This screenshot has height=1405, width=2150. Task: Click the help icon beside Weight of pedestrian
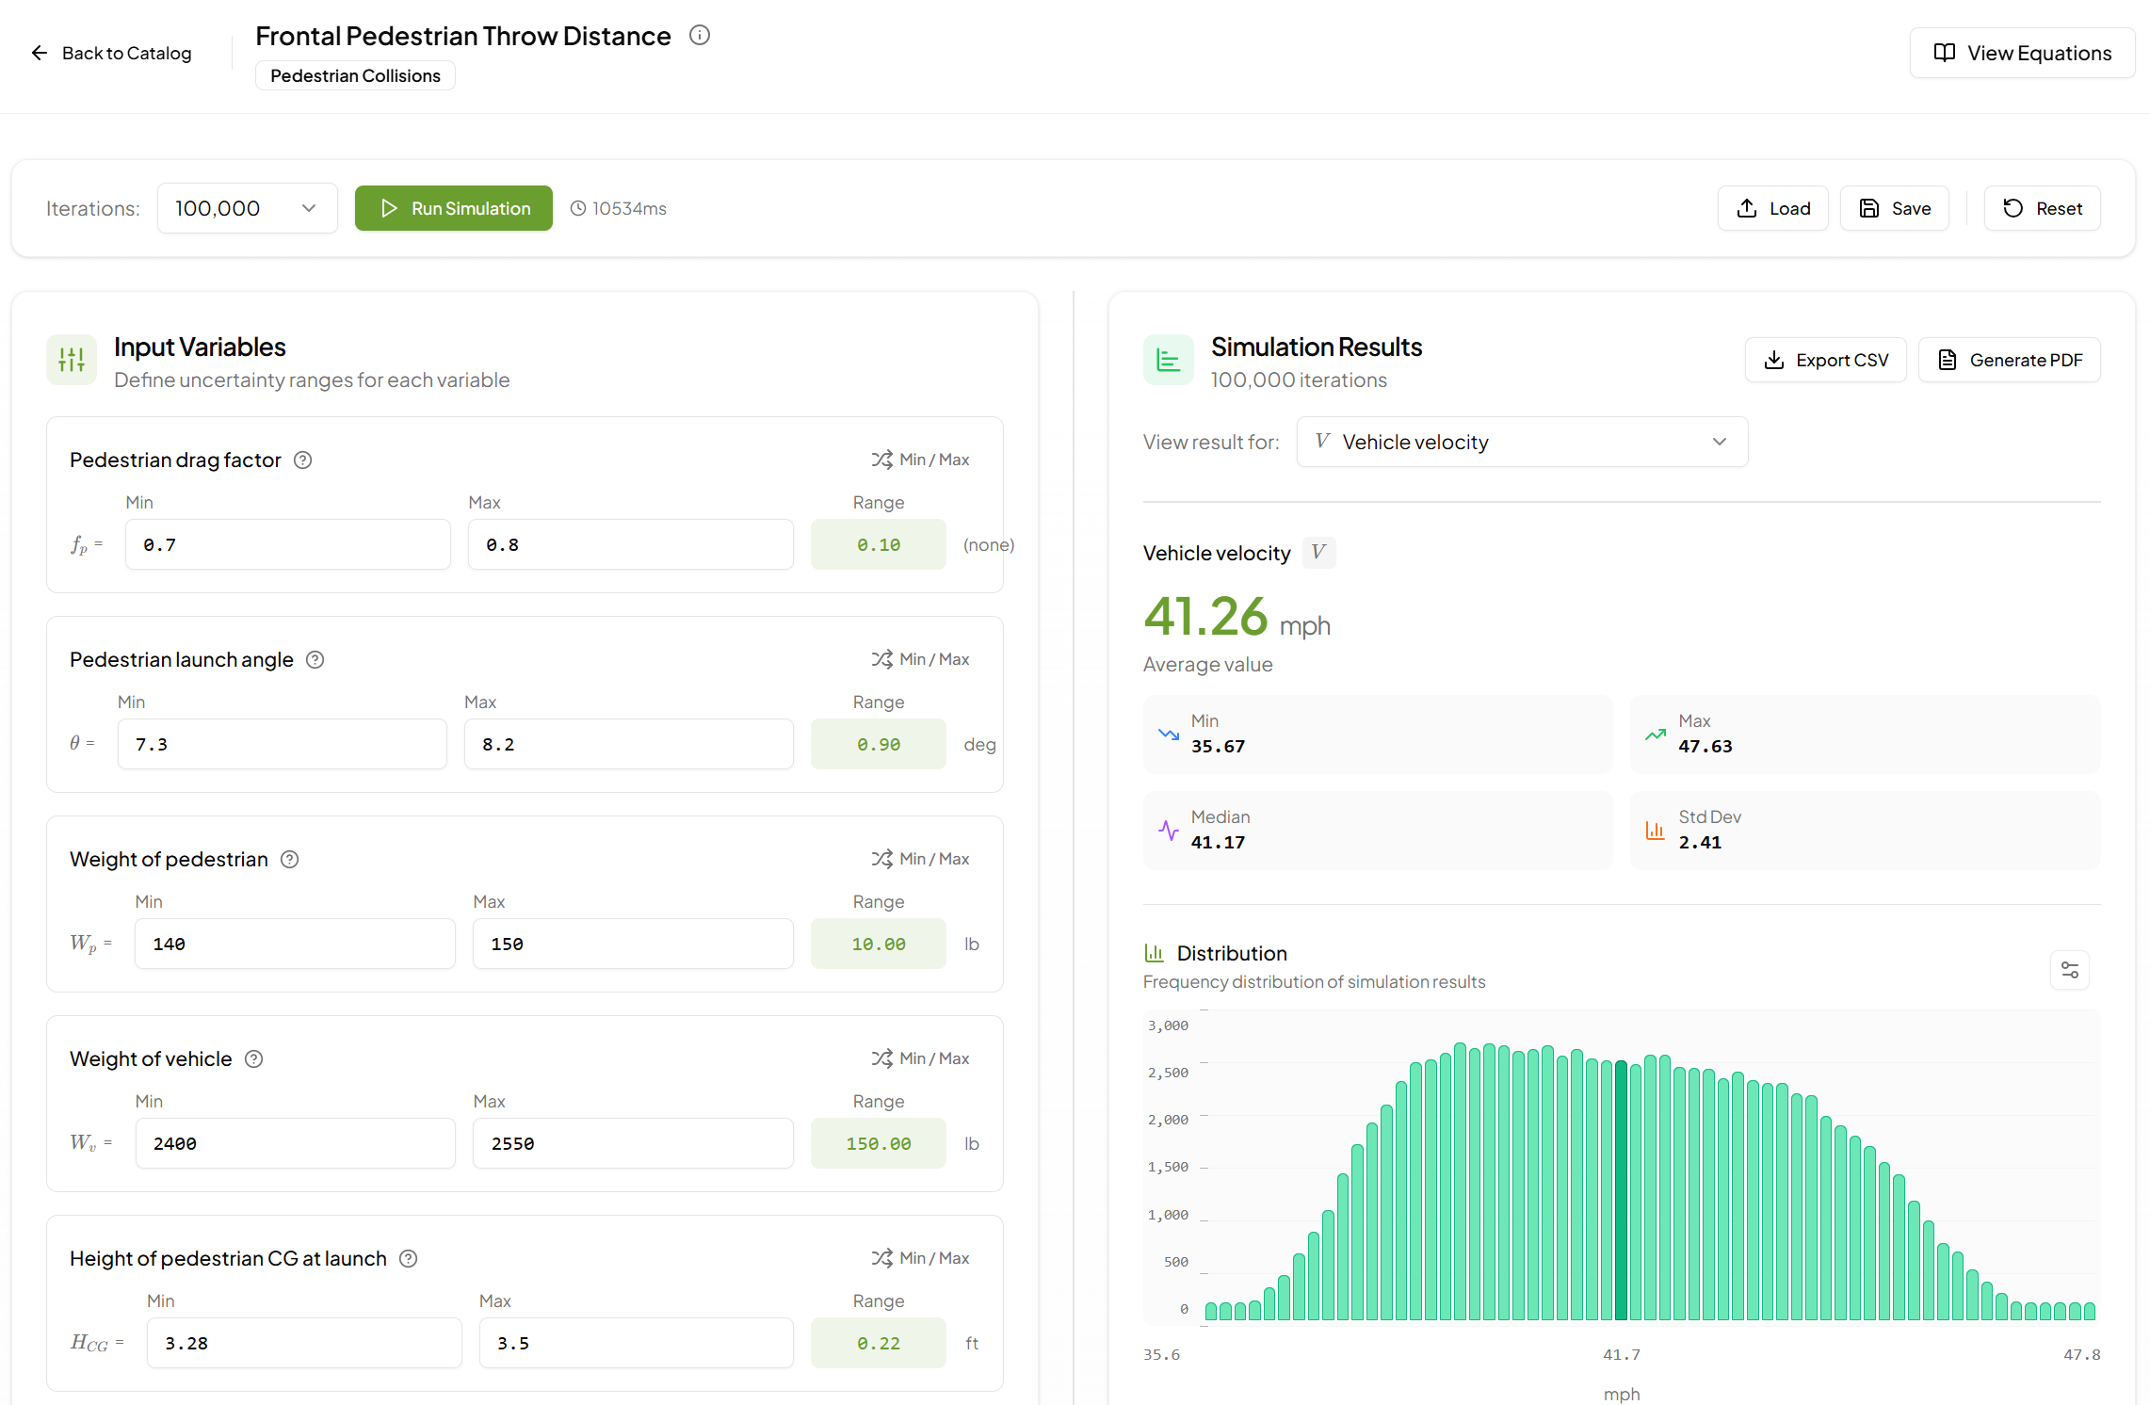289,859
